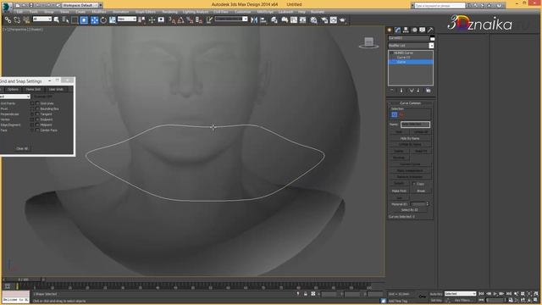Viewport: 542px width, 305px height.
Task: Open the User Grids tab
Action: tap(56, 89)
